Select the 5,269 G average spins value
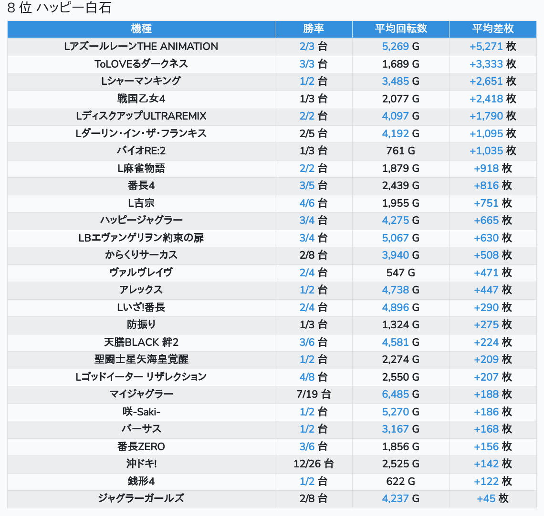Image resolution: width=544 pixels, height=516 pixels. pos(401,46)
